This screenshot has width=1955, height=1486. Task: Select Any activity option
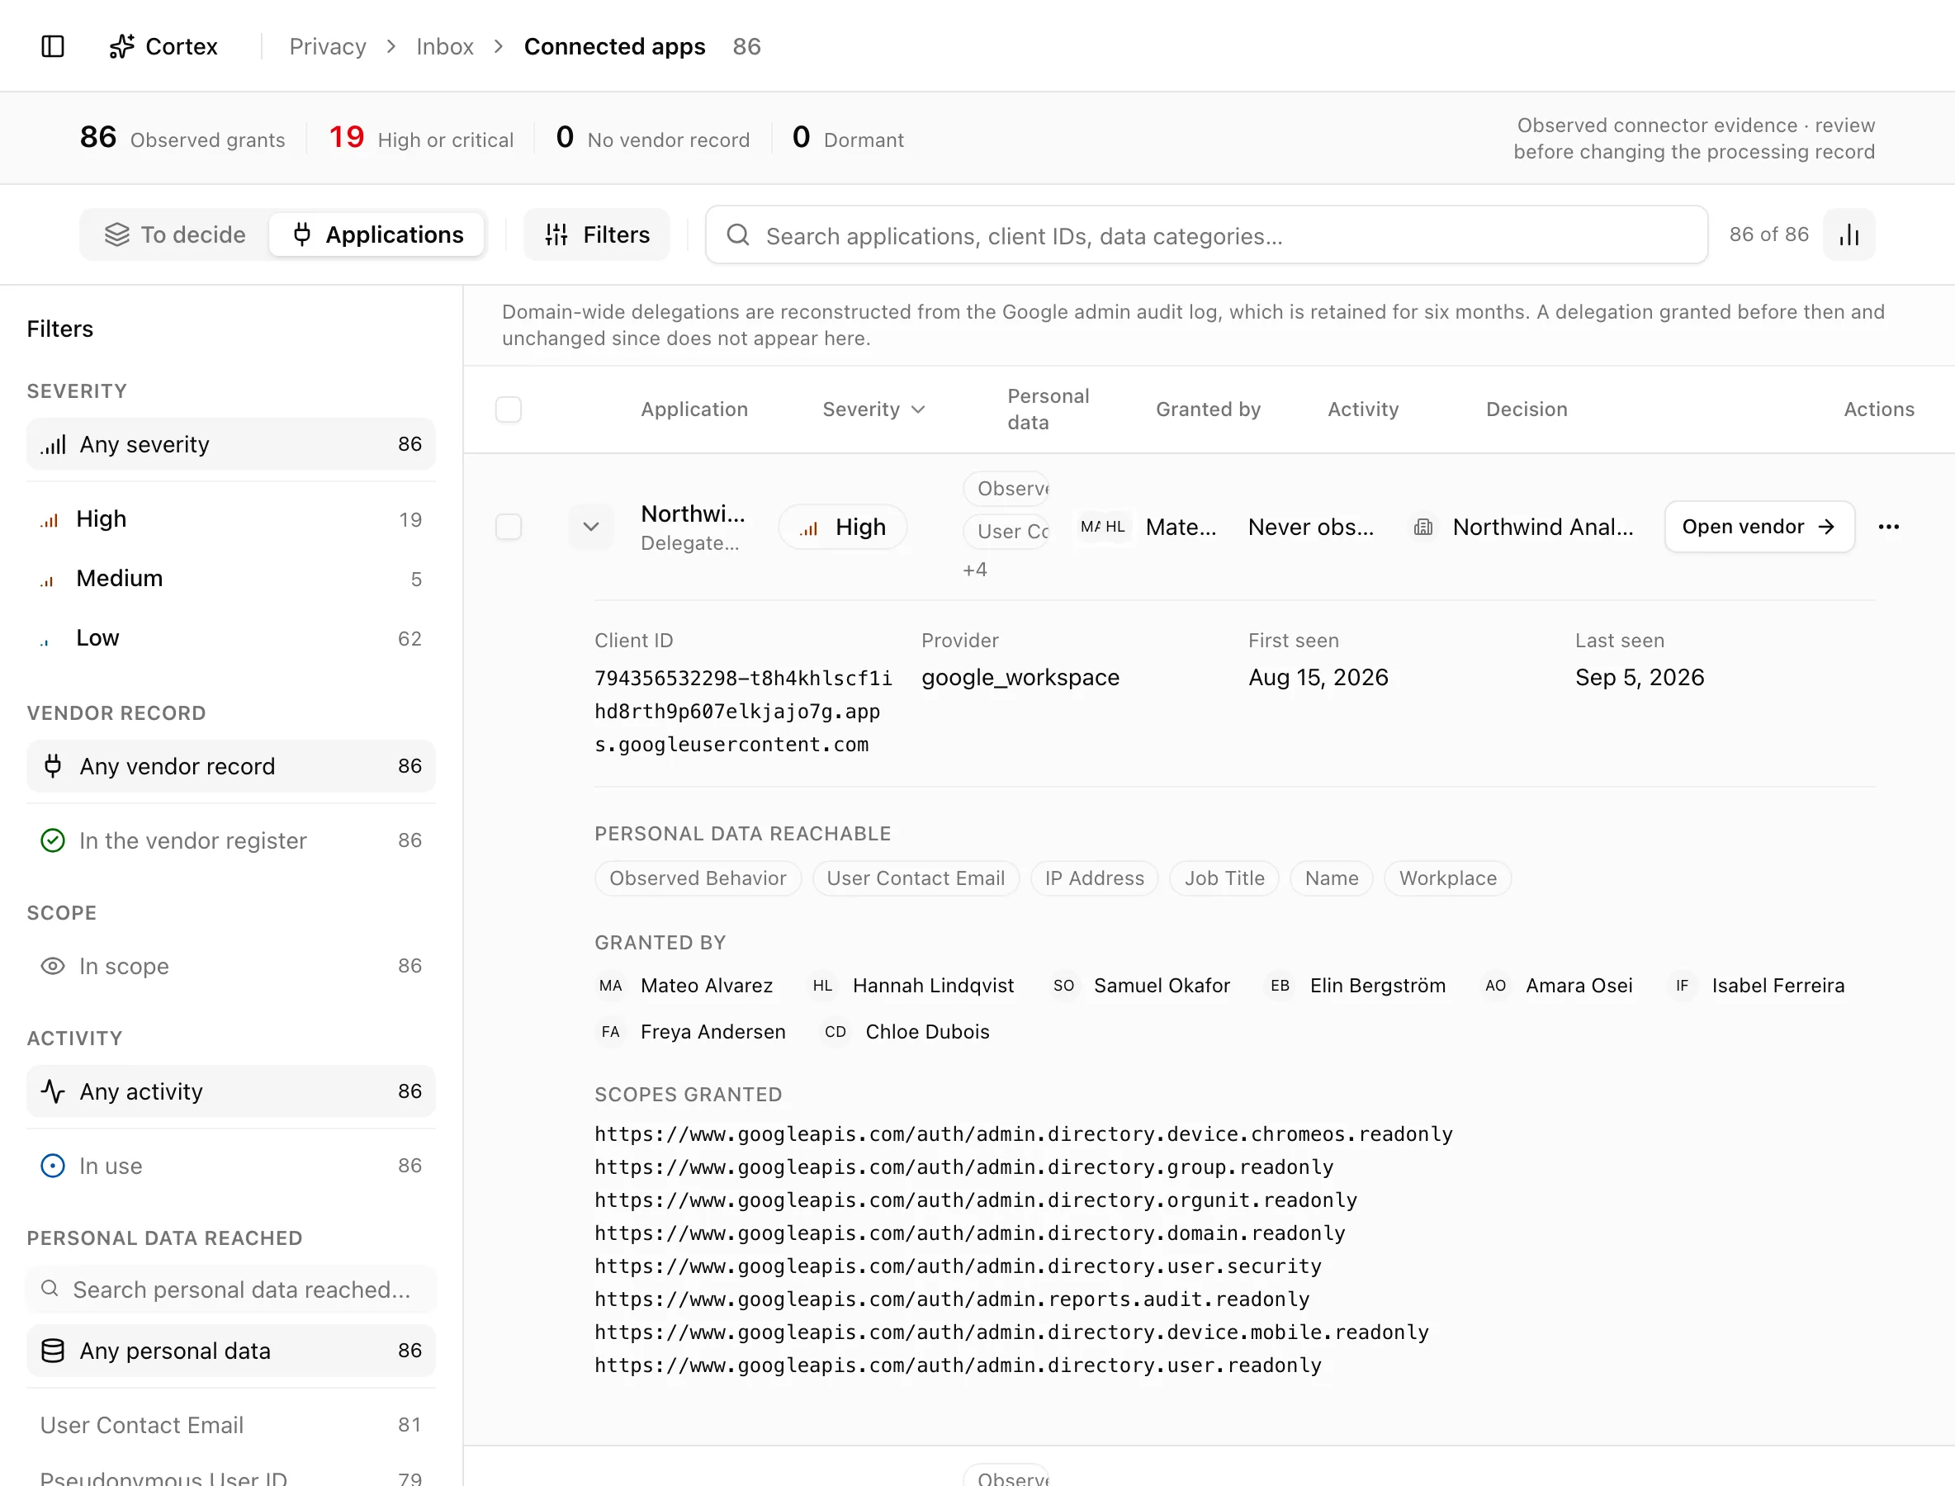(231, 1091)
